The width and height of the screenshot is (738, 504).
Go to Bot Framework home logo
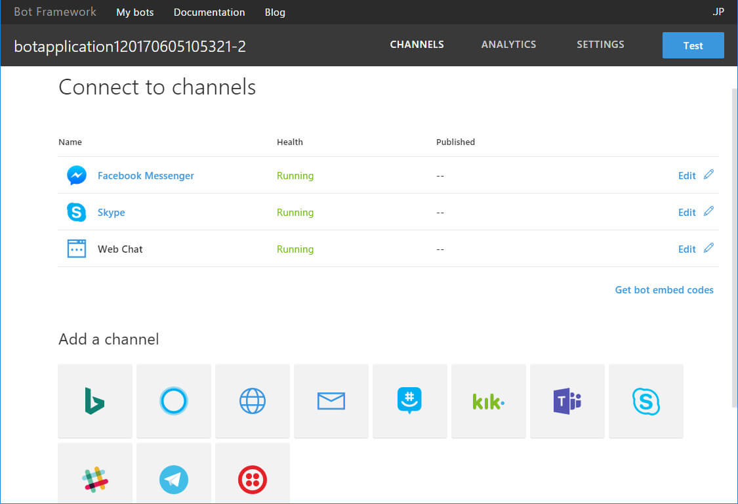pyautogui.click(x=55, y=12)
